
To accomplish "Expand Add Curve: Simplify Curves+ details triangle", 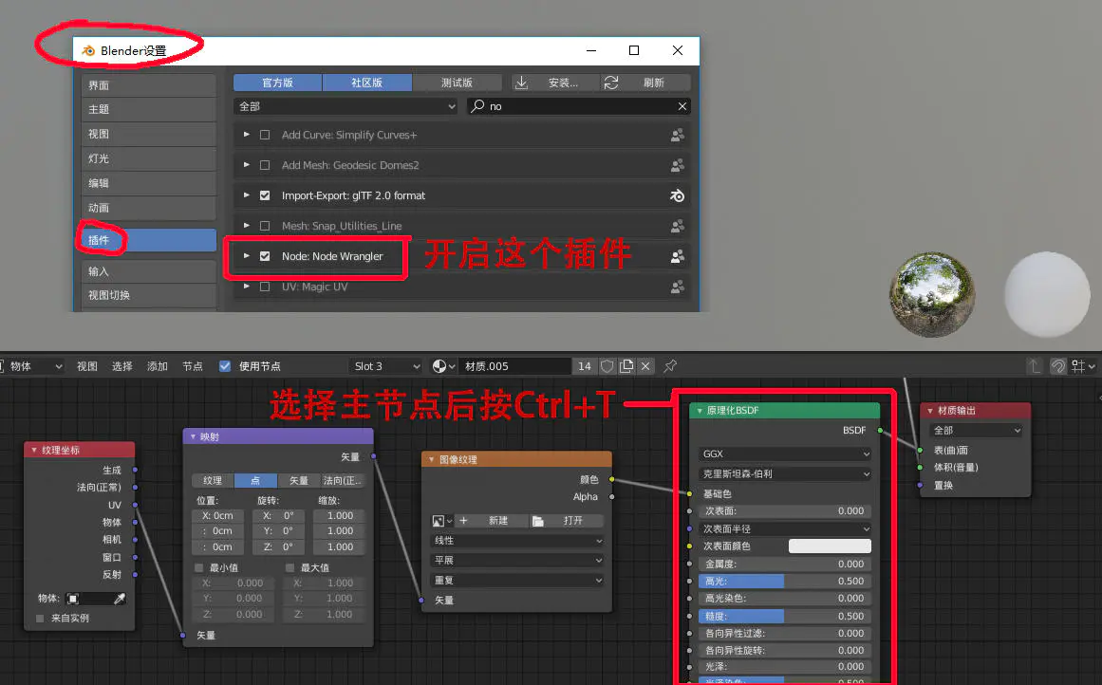I will (246, 134).
